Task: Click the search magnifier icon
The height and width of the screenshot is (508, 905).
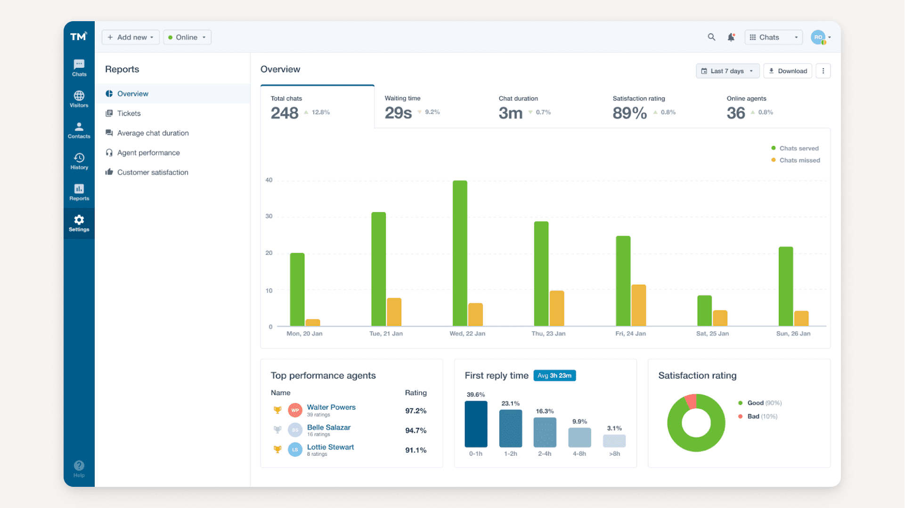Action: (x=711, y=37)
